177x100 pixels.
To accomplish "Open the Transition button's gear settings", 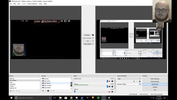I will 93,35.
